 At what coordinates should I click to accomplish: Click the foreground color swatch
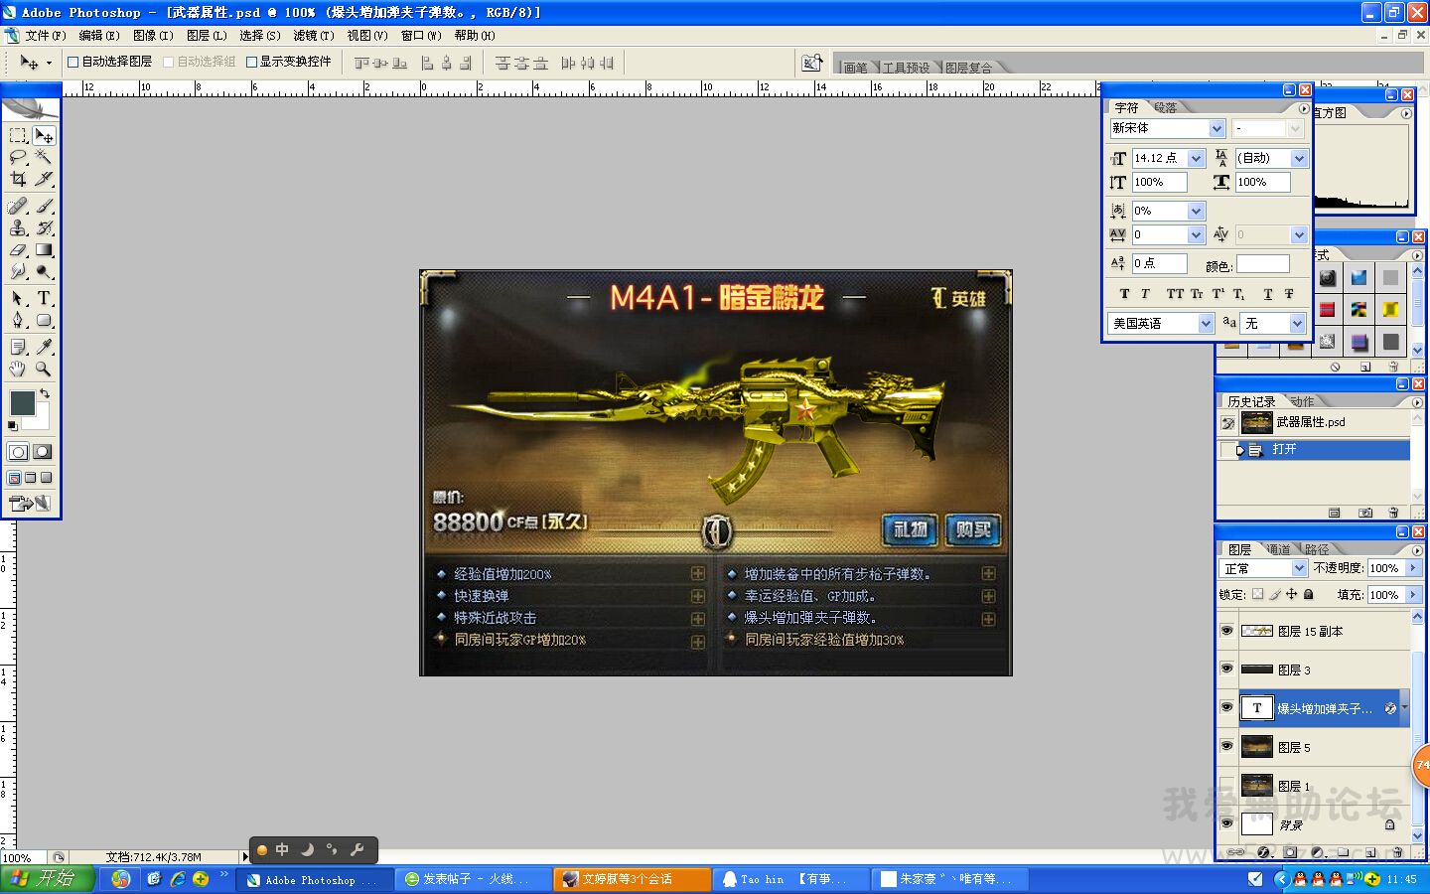coord(22,403)
